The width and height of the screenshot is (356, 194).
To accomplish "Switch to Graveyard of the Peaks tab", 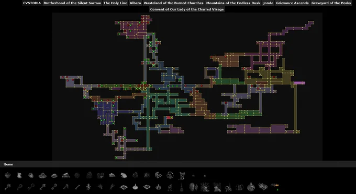I will pyautogui.click(x=331, y=3).
